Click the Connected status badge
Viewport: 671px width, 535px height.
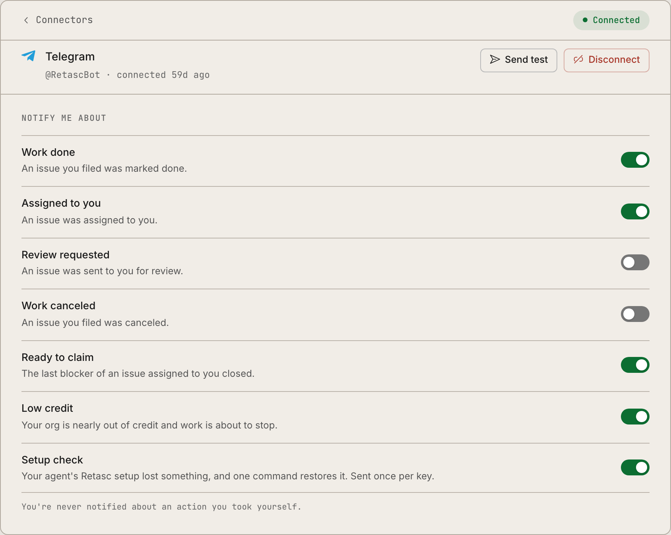point(611,20)
